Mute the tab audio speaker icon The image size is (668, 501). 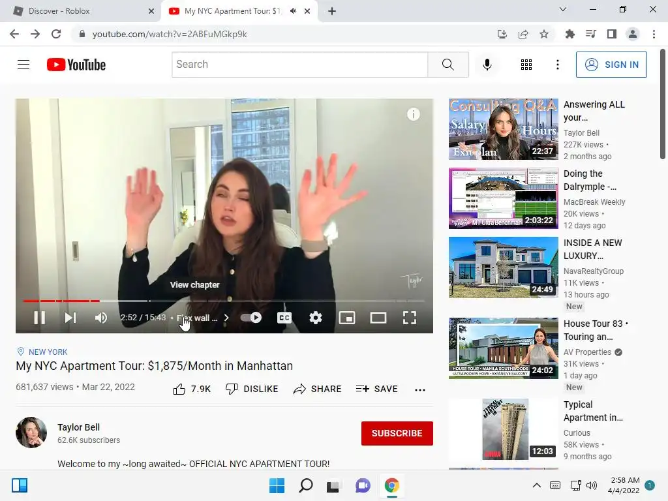pos(293,11)
